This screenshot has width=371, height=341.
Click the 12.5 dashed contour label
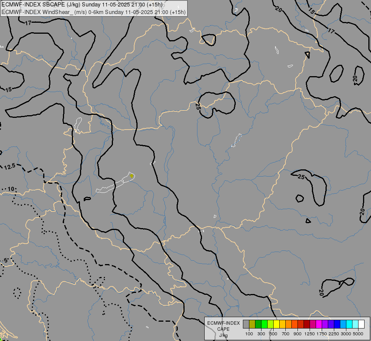point(10,167)
